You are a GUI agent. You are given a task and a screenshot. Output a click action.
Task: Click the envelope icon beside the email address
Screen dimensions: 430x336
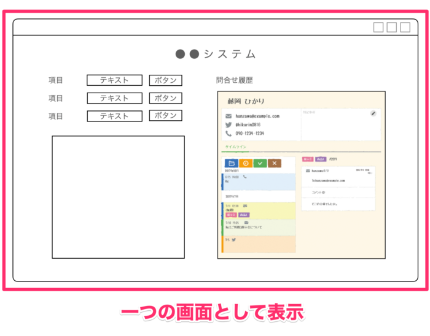[229, 116]
